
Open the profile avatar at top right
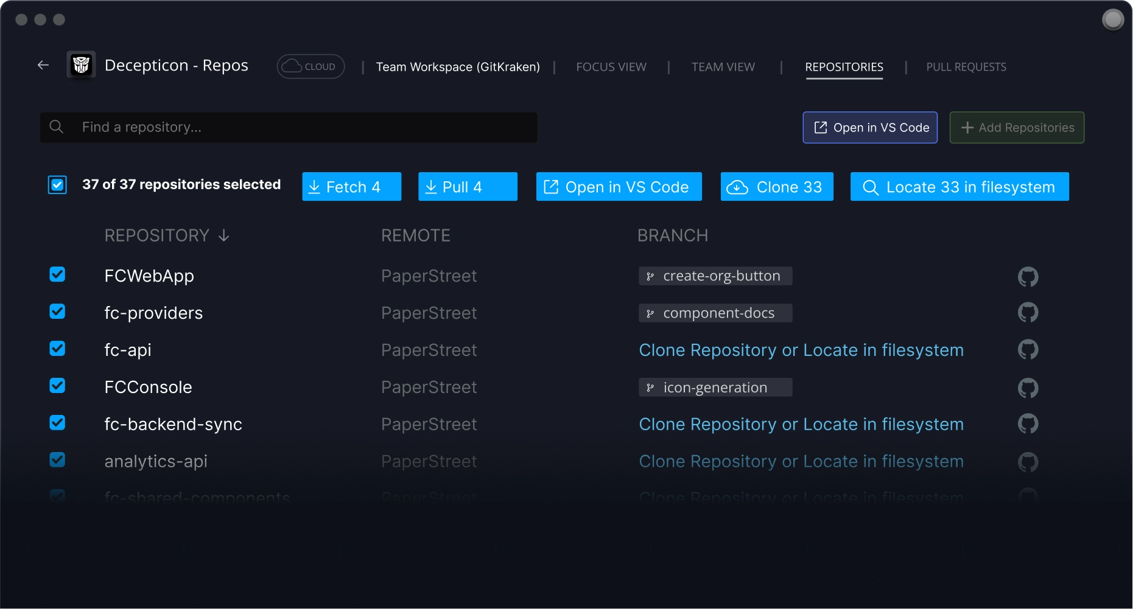pos(1113,19)
